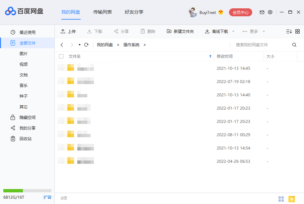The width and height of the screenshot is (304, 204).
Task: Switch to the 传输列表 tab
Action: coord(104,12)
